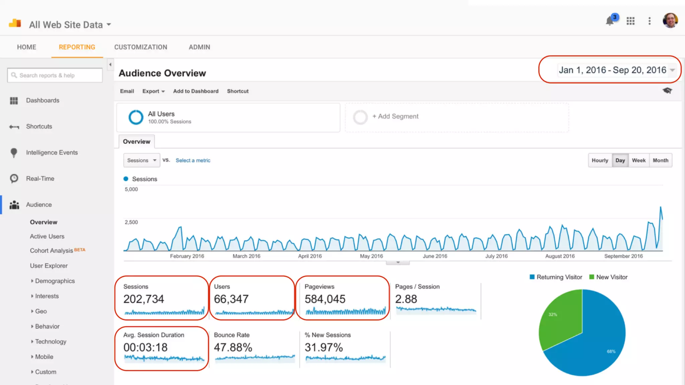Screen dimensions: 685x385
Task: Switch chart granularity to Hourly
Action: tap(600, 160)
